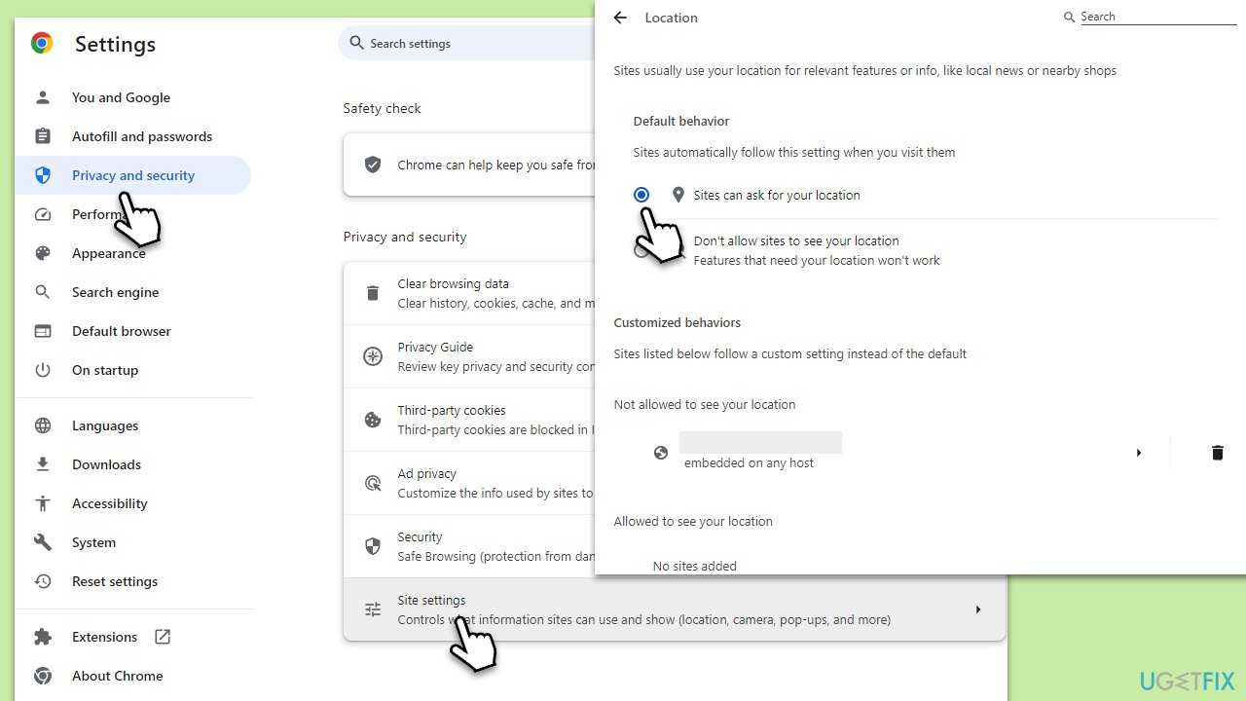Open Privacy and security section
The width and height of the screenshot is (1246, 701).
pos(132,175)
